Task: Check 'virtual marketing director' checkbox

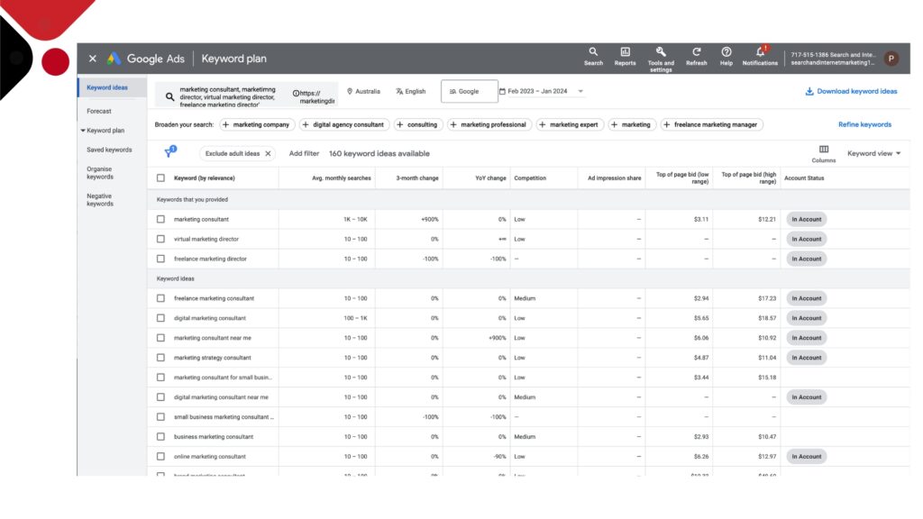Action: pyautogui.click(x=160, y=239)
